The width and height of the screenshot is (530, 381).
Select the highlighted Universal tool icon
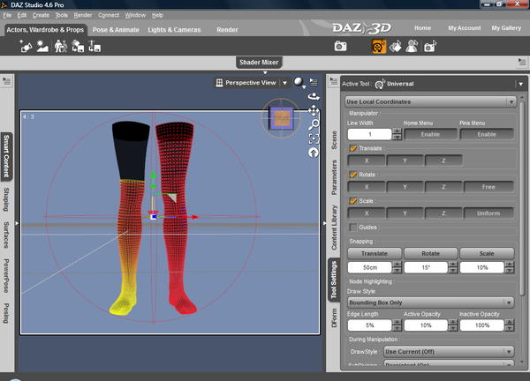tap(379, 46)
